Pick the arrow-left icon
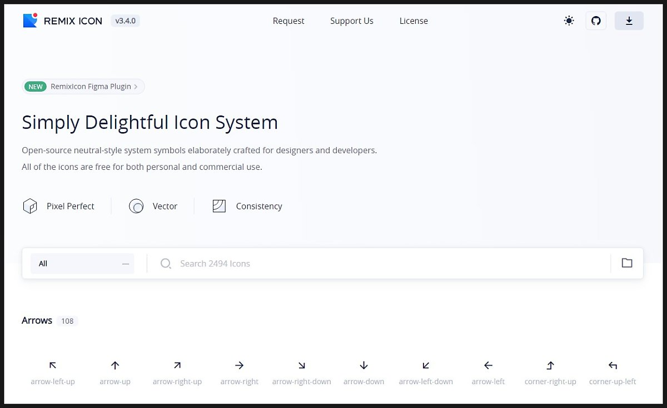This screenshot has width=667, height=408. click(x=488, y=365)
